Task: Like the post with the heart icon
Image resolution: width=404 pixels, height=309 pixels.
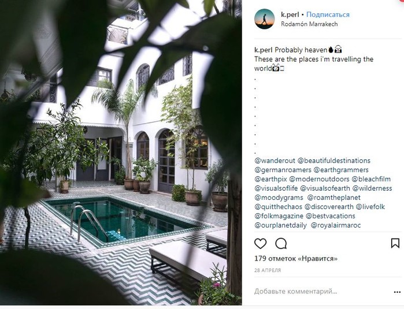Action: coord(260,244)
